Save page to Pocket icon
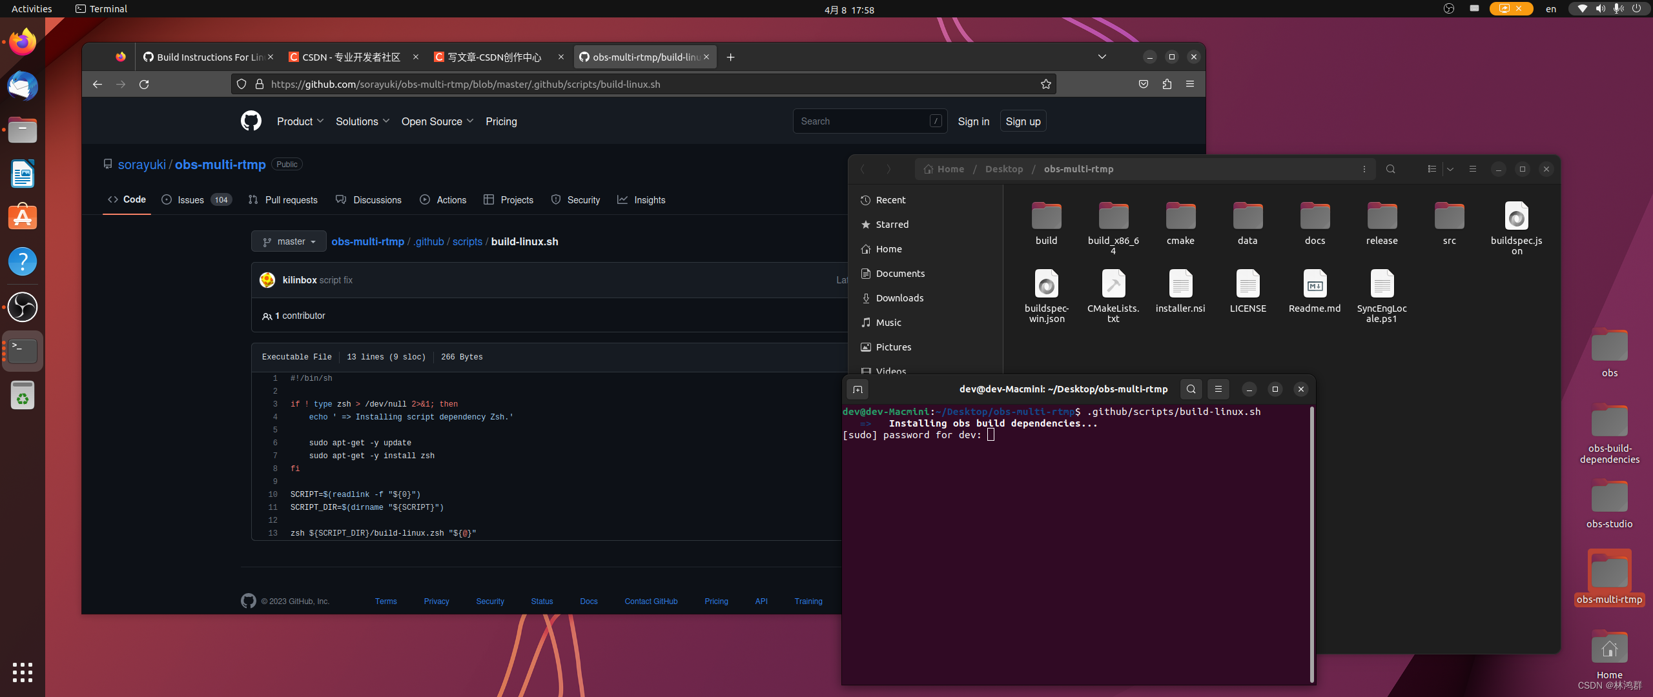This screenshot has height=697, width=1653. tap(1144, 85)
